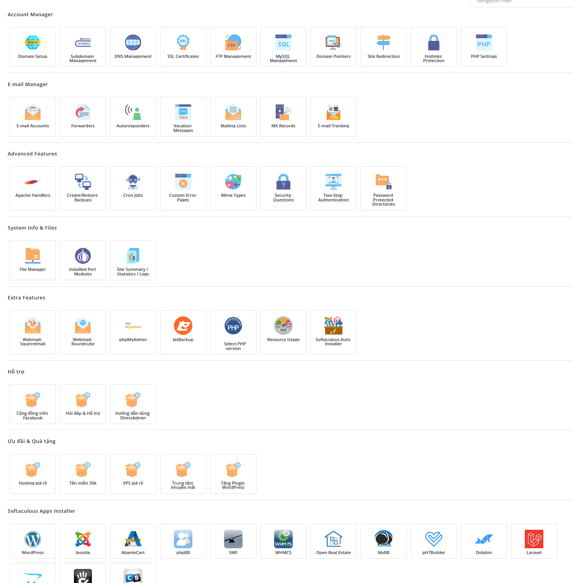Screen dimensions: 573x583
Task: Open Password Protected Directories
Action: pos(384,188)
